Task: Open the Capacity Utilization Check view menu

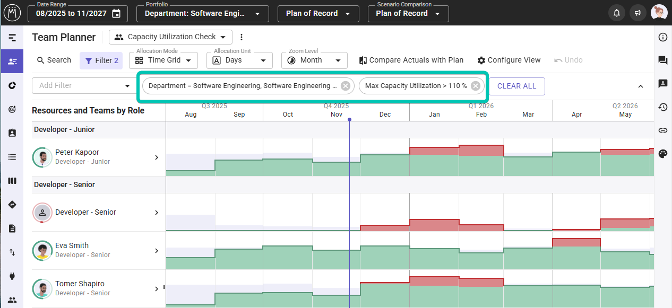Action: (170, 37)
